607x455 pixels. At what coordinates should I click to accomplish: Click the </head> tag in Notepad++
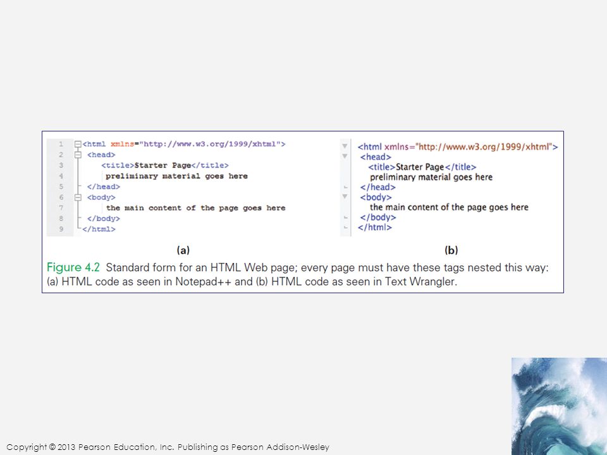click(103, 187)
